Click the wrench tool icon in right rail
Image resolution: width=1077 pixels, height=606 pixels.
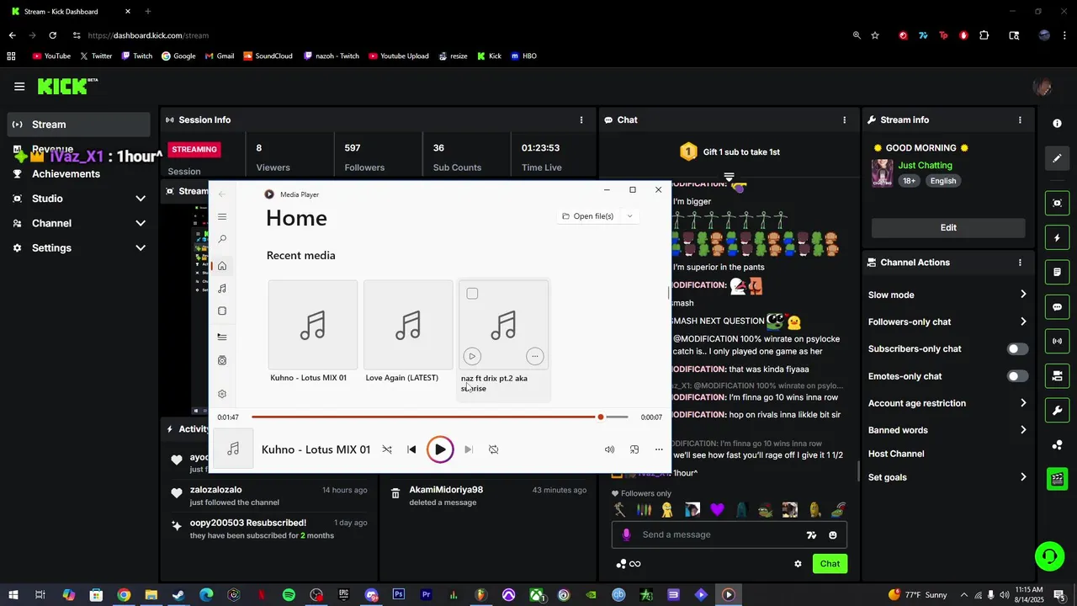click(1058, 411)
